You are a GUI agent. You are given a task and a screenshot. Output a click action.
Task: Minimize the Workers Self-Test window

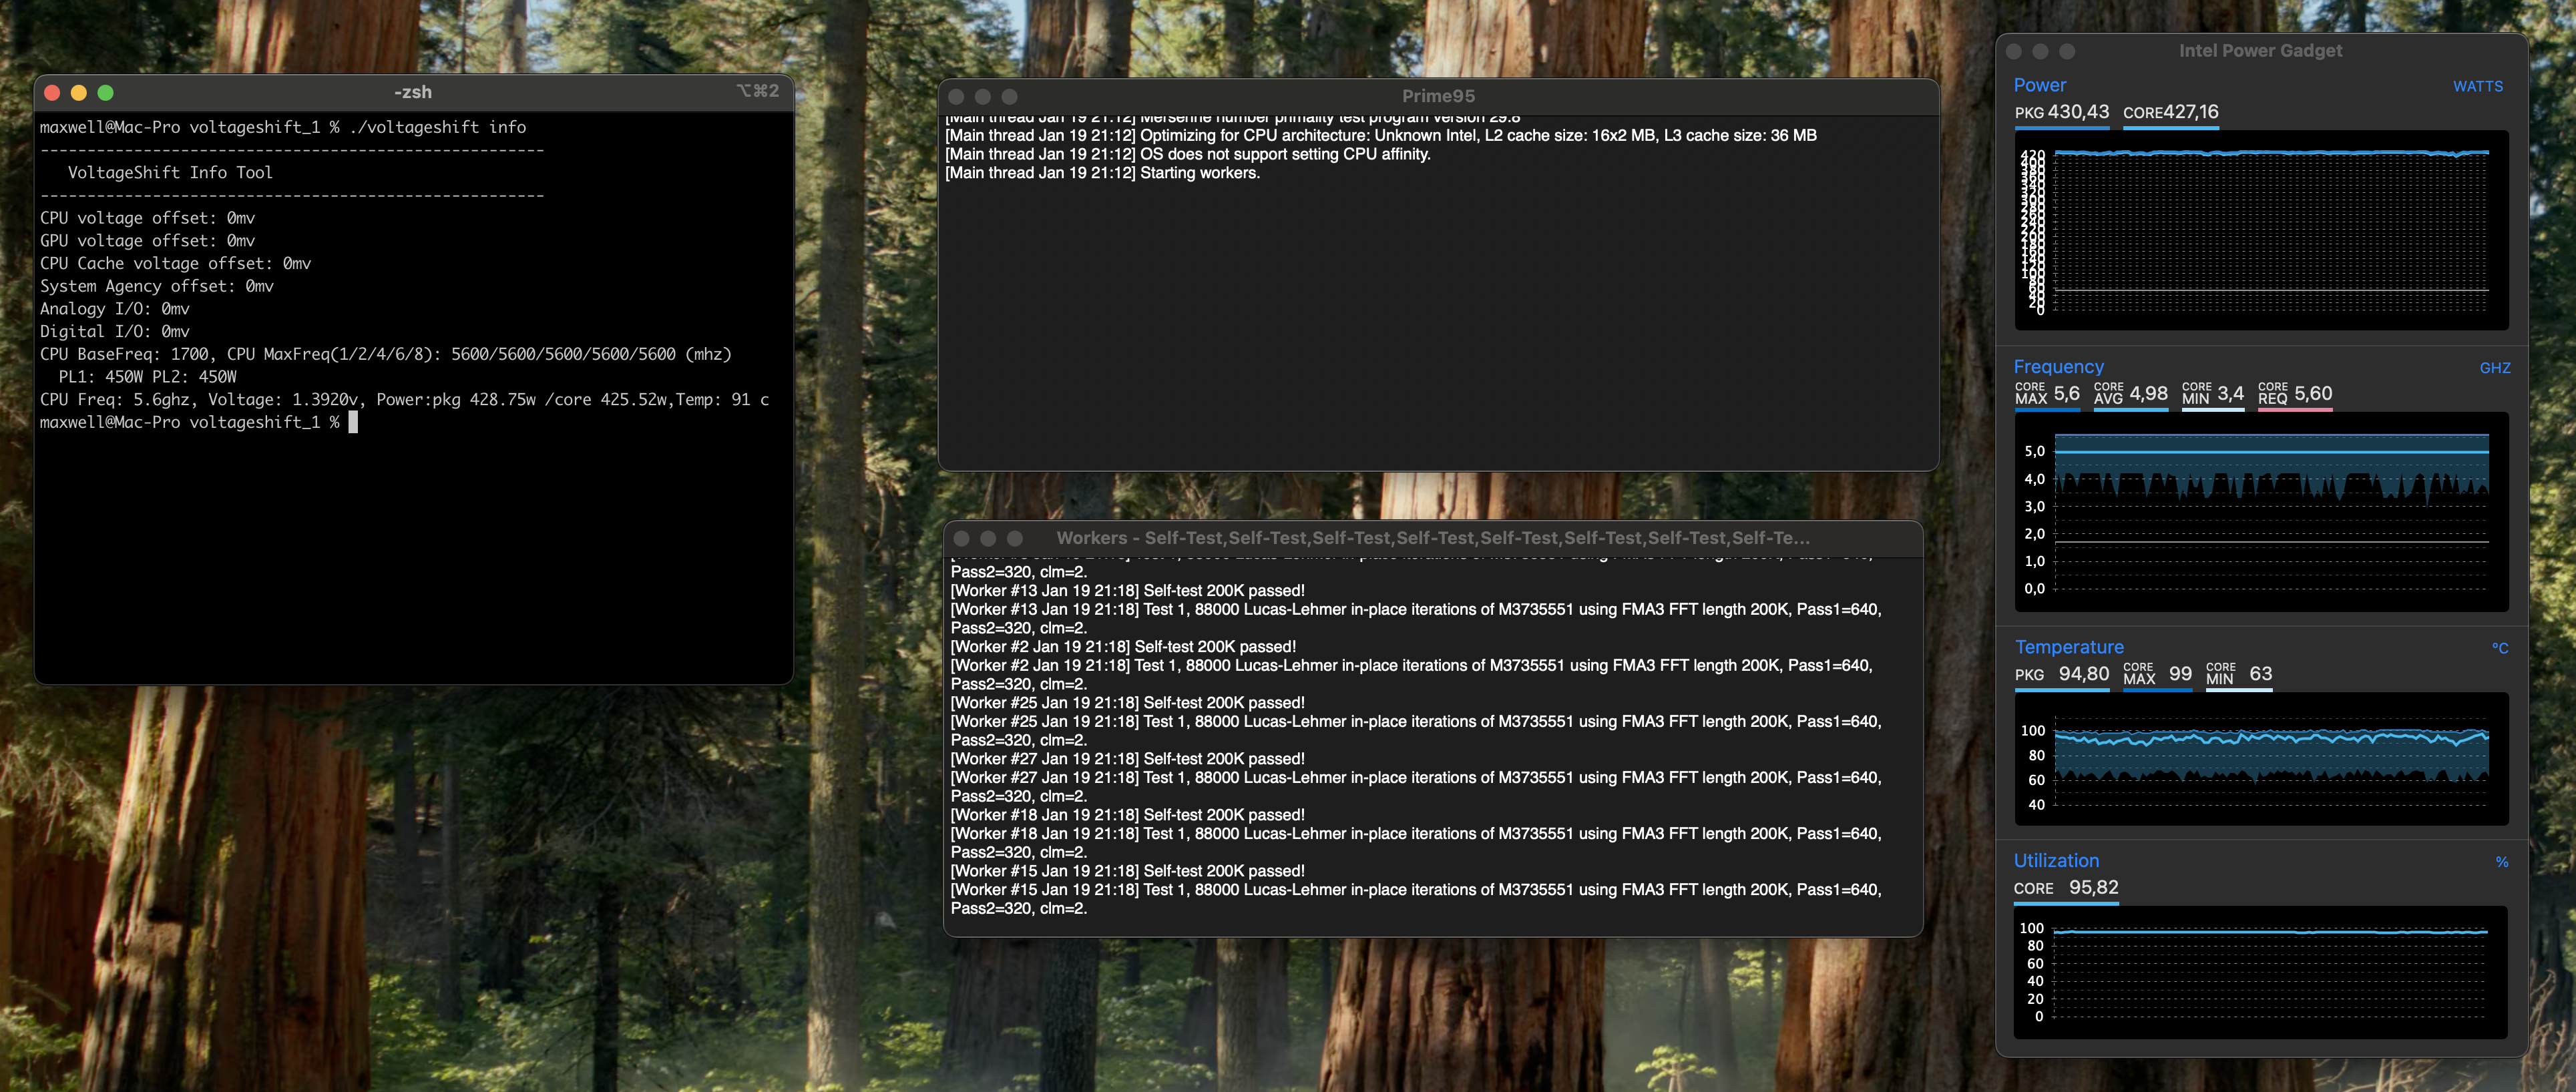click(x=988, y=538)
